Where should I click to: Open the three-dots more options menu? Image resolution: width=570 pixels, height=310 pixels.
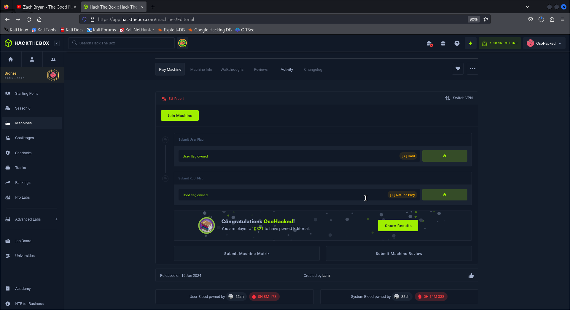click(x=473, y=69)
